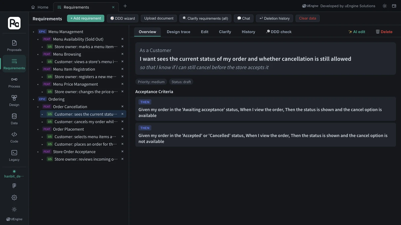
Task: Collapse the Menu Management epic
Action: [x=34, y=32]
